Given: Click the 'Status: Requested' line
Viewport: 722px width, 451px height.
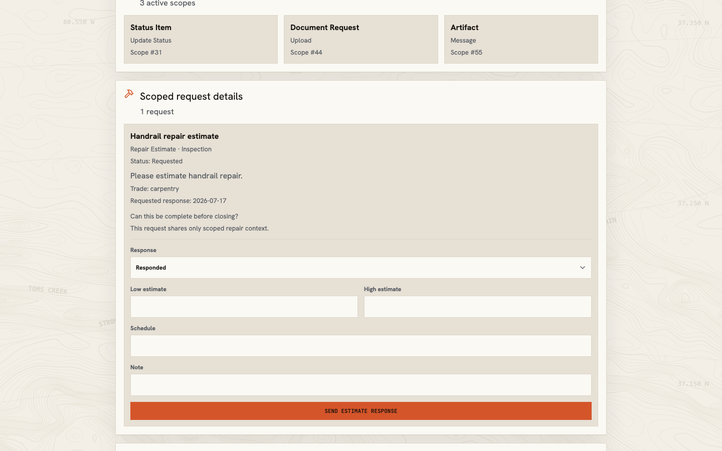Looking at the screenshot, I should tap(156, 161).
